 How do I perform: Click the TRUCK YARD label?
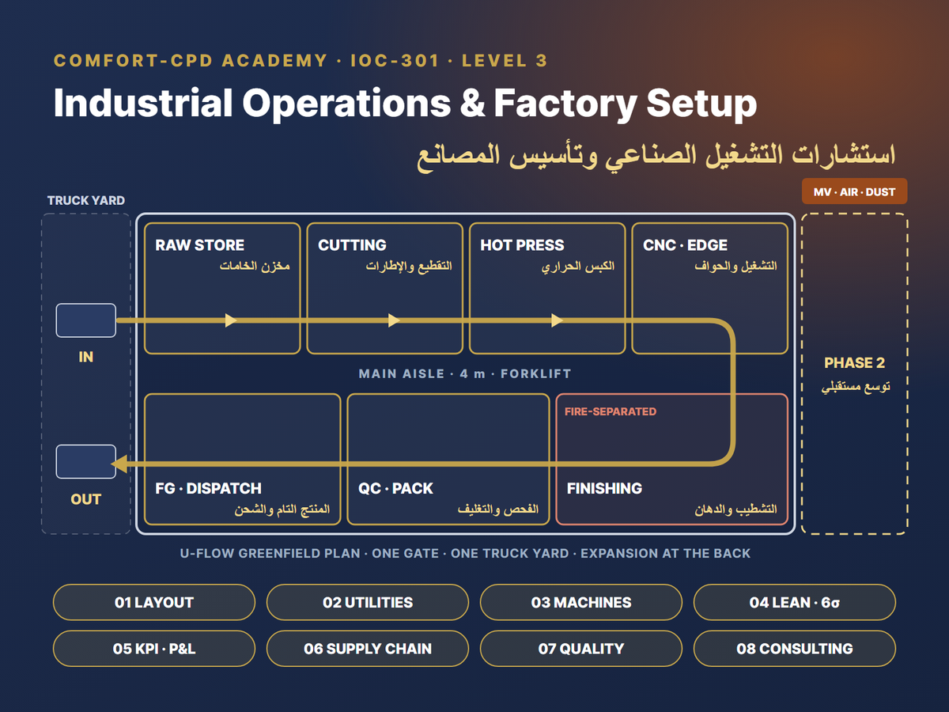pyautogui.click(x=85, y=200)
